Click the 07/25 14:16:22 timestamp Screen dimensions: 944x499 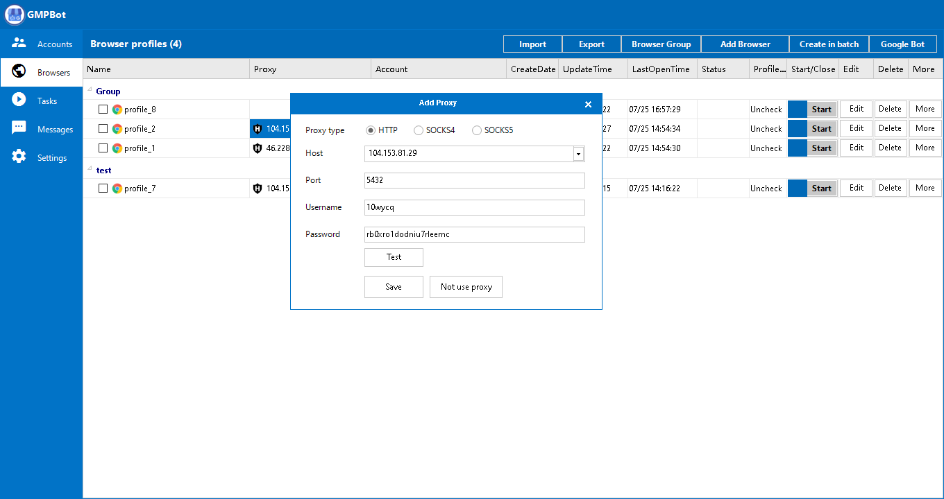(x=655, y=189)
